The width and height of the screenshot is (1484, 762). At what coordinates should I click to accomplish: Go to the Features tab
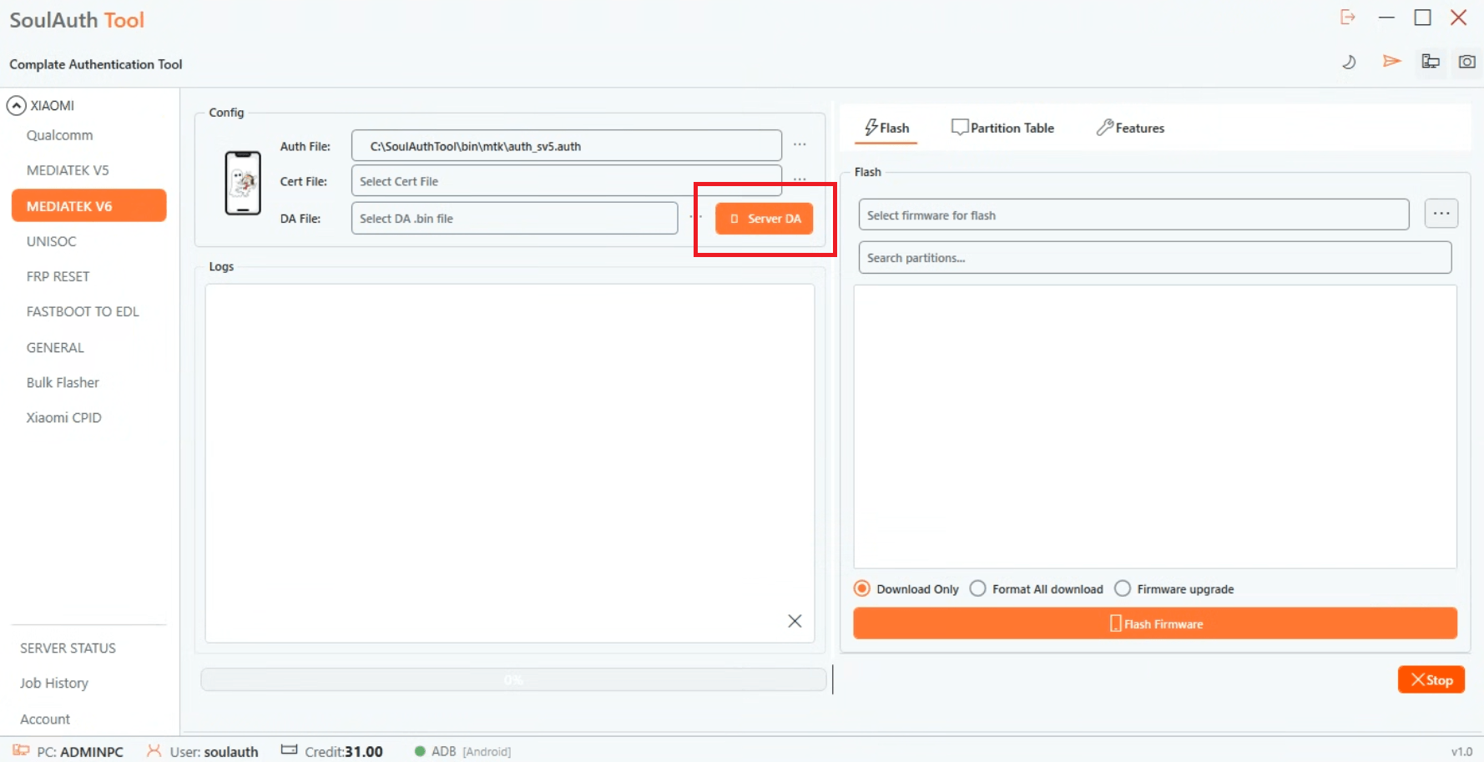point(1130,128)
